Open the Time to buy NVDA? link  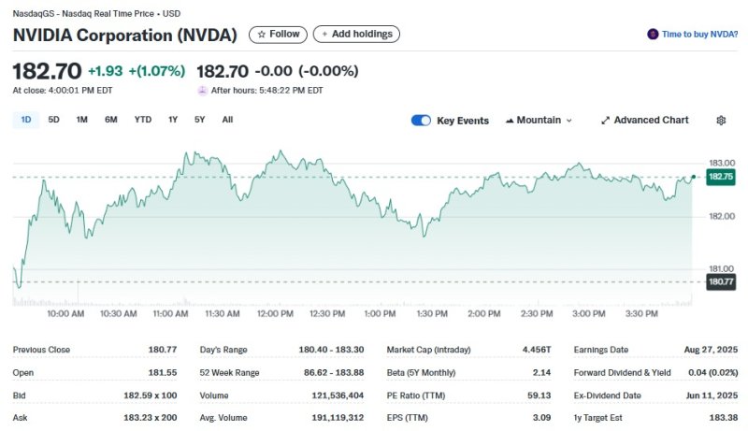[x=698, y=34]
